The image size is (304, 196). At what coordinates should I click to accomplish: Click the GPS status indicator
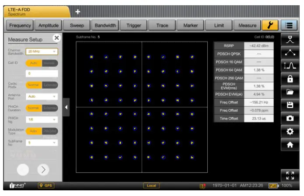click(46, 186)
